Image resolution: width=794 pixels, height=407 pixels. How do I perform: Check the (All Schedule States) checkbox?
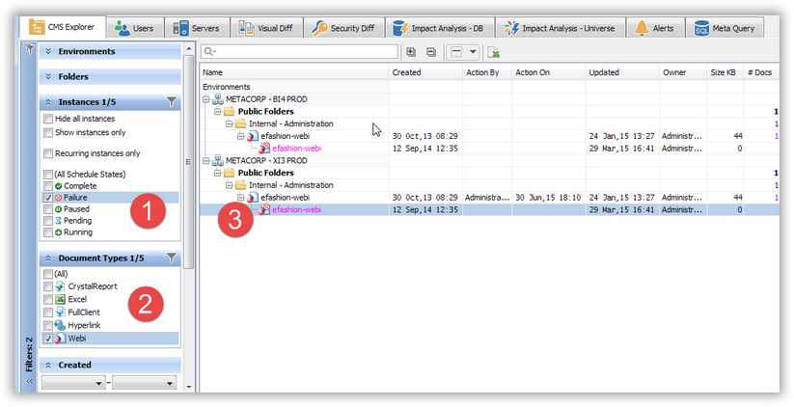(48, 175)
